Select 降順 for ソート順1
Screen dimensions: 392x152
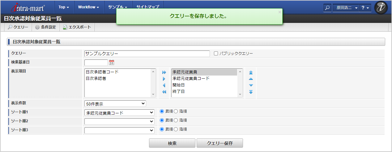176,111
